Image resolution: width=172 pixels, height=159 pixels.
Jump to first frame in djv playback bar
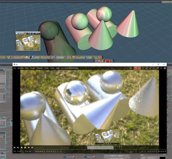coord(14,147)
